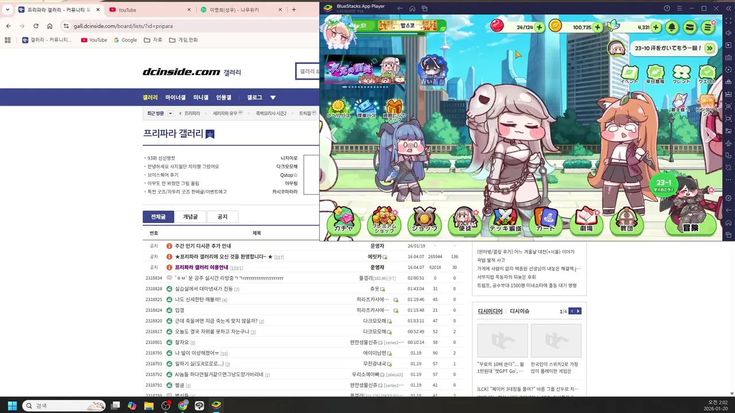Screen dimensions: 735x413
Task: Open the 教団 order icon
Action: (626, 221)
